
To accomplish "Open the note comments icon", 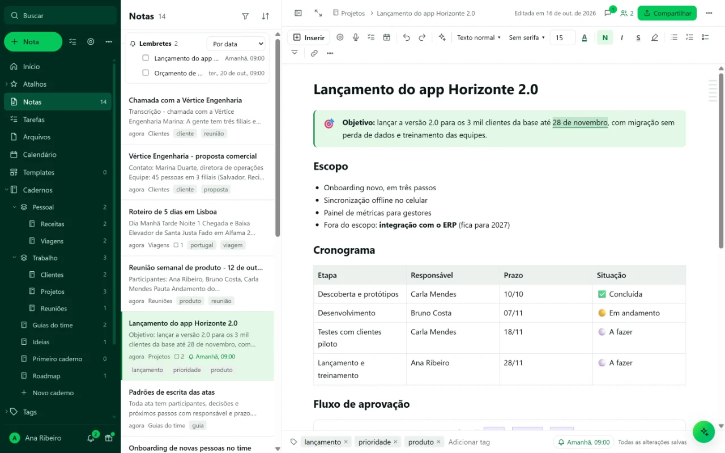I will pos(608,13).
